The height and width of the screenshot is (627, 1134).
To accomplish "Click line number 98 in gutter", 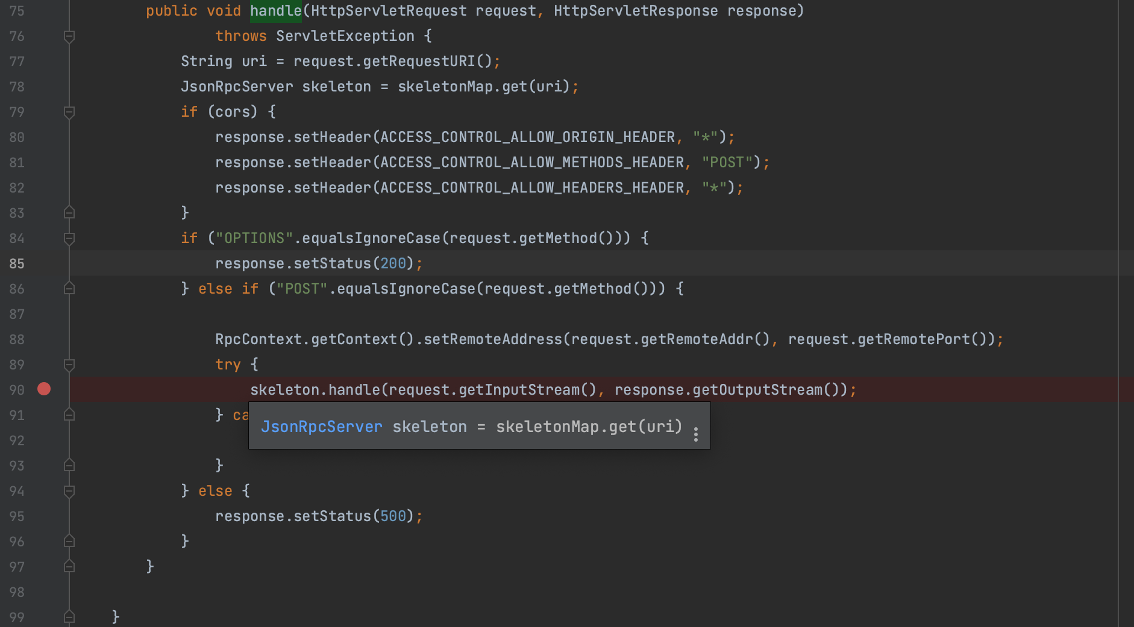I will (x=17, y=592).
